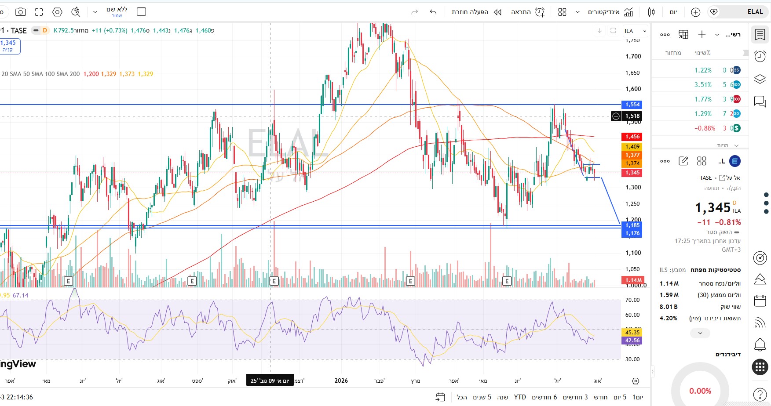
Task: Select the 5 יום time range
Action: [620, 397]
